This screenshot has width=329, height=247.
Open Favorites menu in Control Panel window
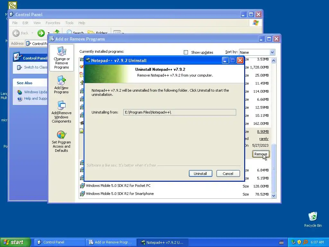click(53, 23)
